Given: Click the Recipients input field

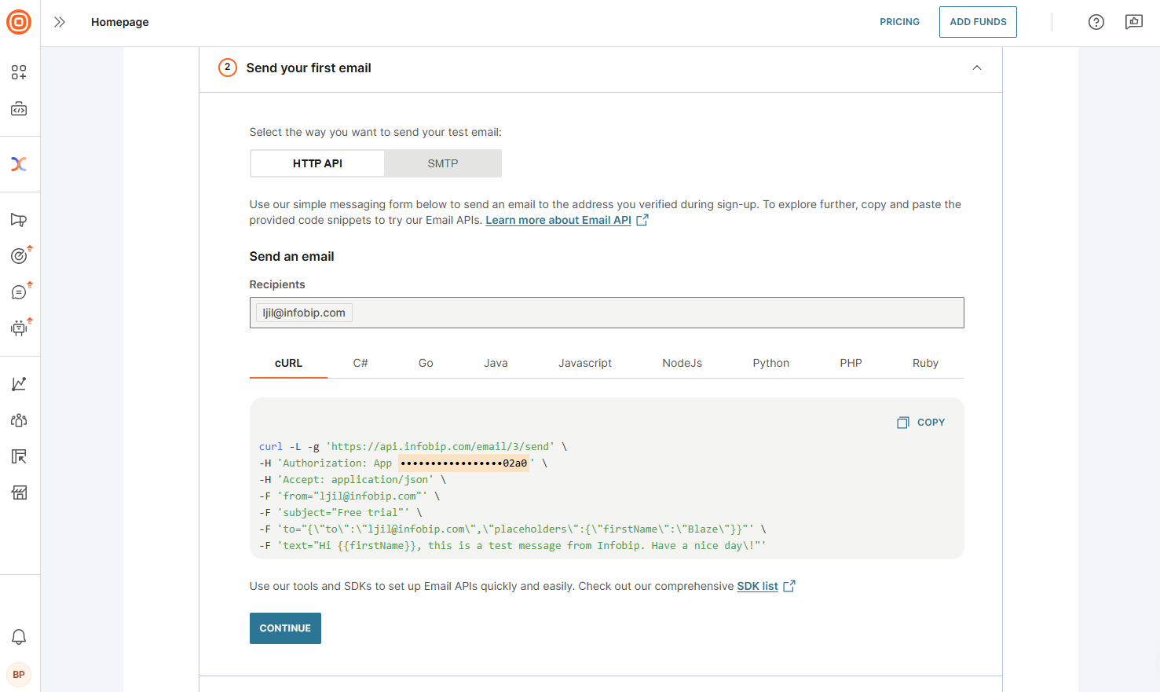Looking at the screenshot, I should (606, 313).
